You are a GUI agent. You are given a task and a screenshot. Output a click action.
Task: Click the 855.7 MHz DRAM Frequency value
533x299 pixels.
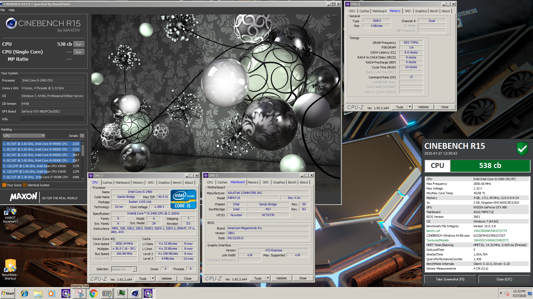(x=411, y=42)
